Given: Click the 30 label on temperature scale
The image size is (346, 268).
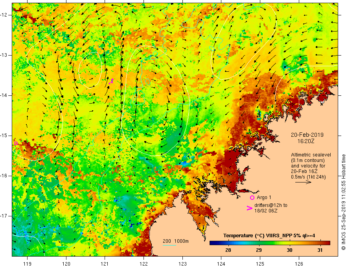Looking at the screenshot, I should coord(289,250).
